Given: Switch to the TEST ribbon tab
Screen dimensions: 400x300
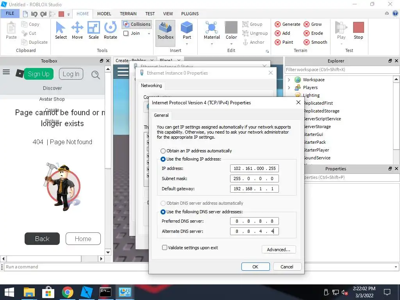Looking at the screenshot, I should [x=150, y=14].
